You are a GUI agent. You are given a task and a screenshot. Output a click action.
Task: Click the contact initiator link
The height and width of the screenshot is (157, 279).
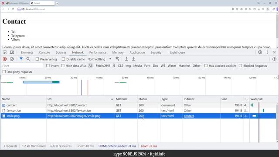[189, 116]
